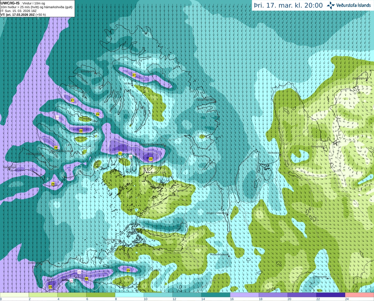Click the yellow '27' marker below Flateyri
This screenshot has height=301, width=374.
click(x=72, y=100)
